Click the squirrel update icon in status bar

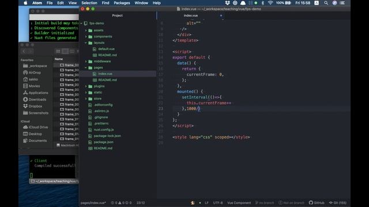193,203
